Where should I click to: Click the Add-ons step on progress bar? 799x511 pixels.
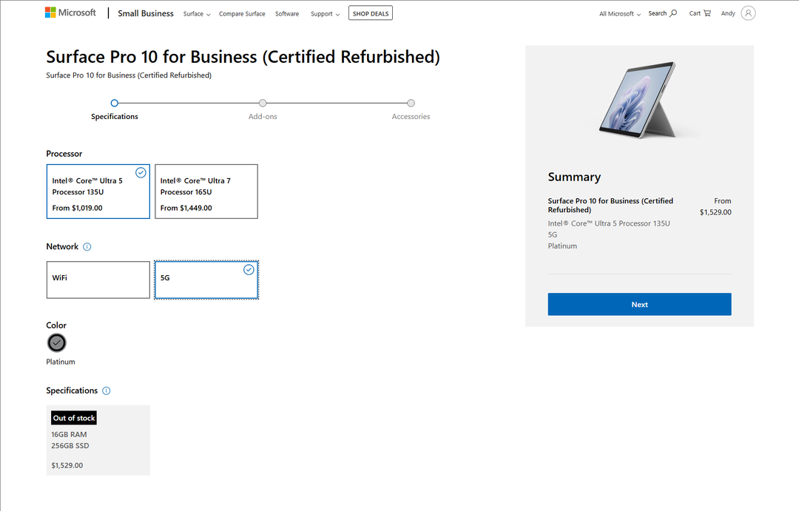[x=263, y=104]
